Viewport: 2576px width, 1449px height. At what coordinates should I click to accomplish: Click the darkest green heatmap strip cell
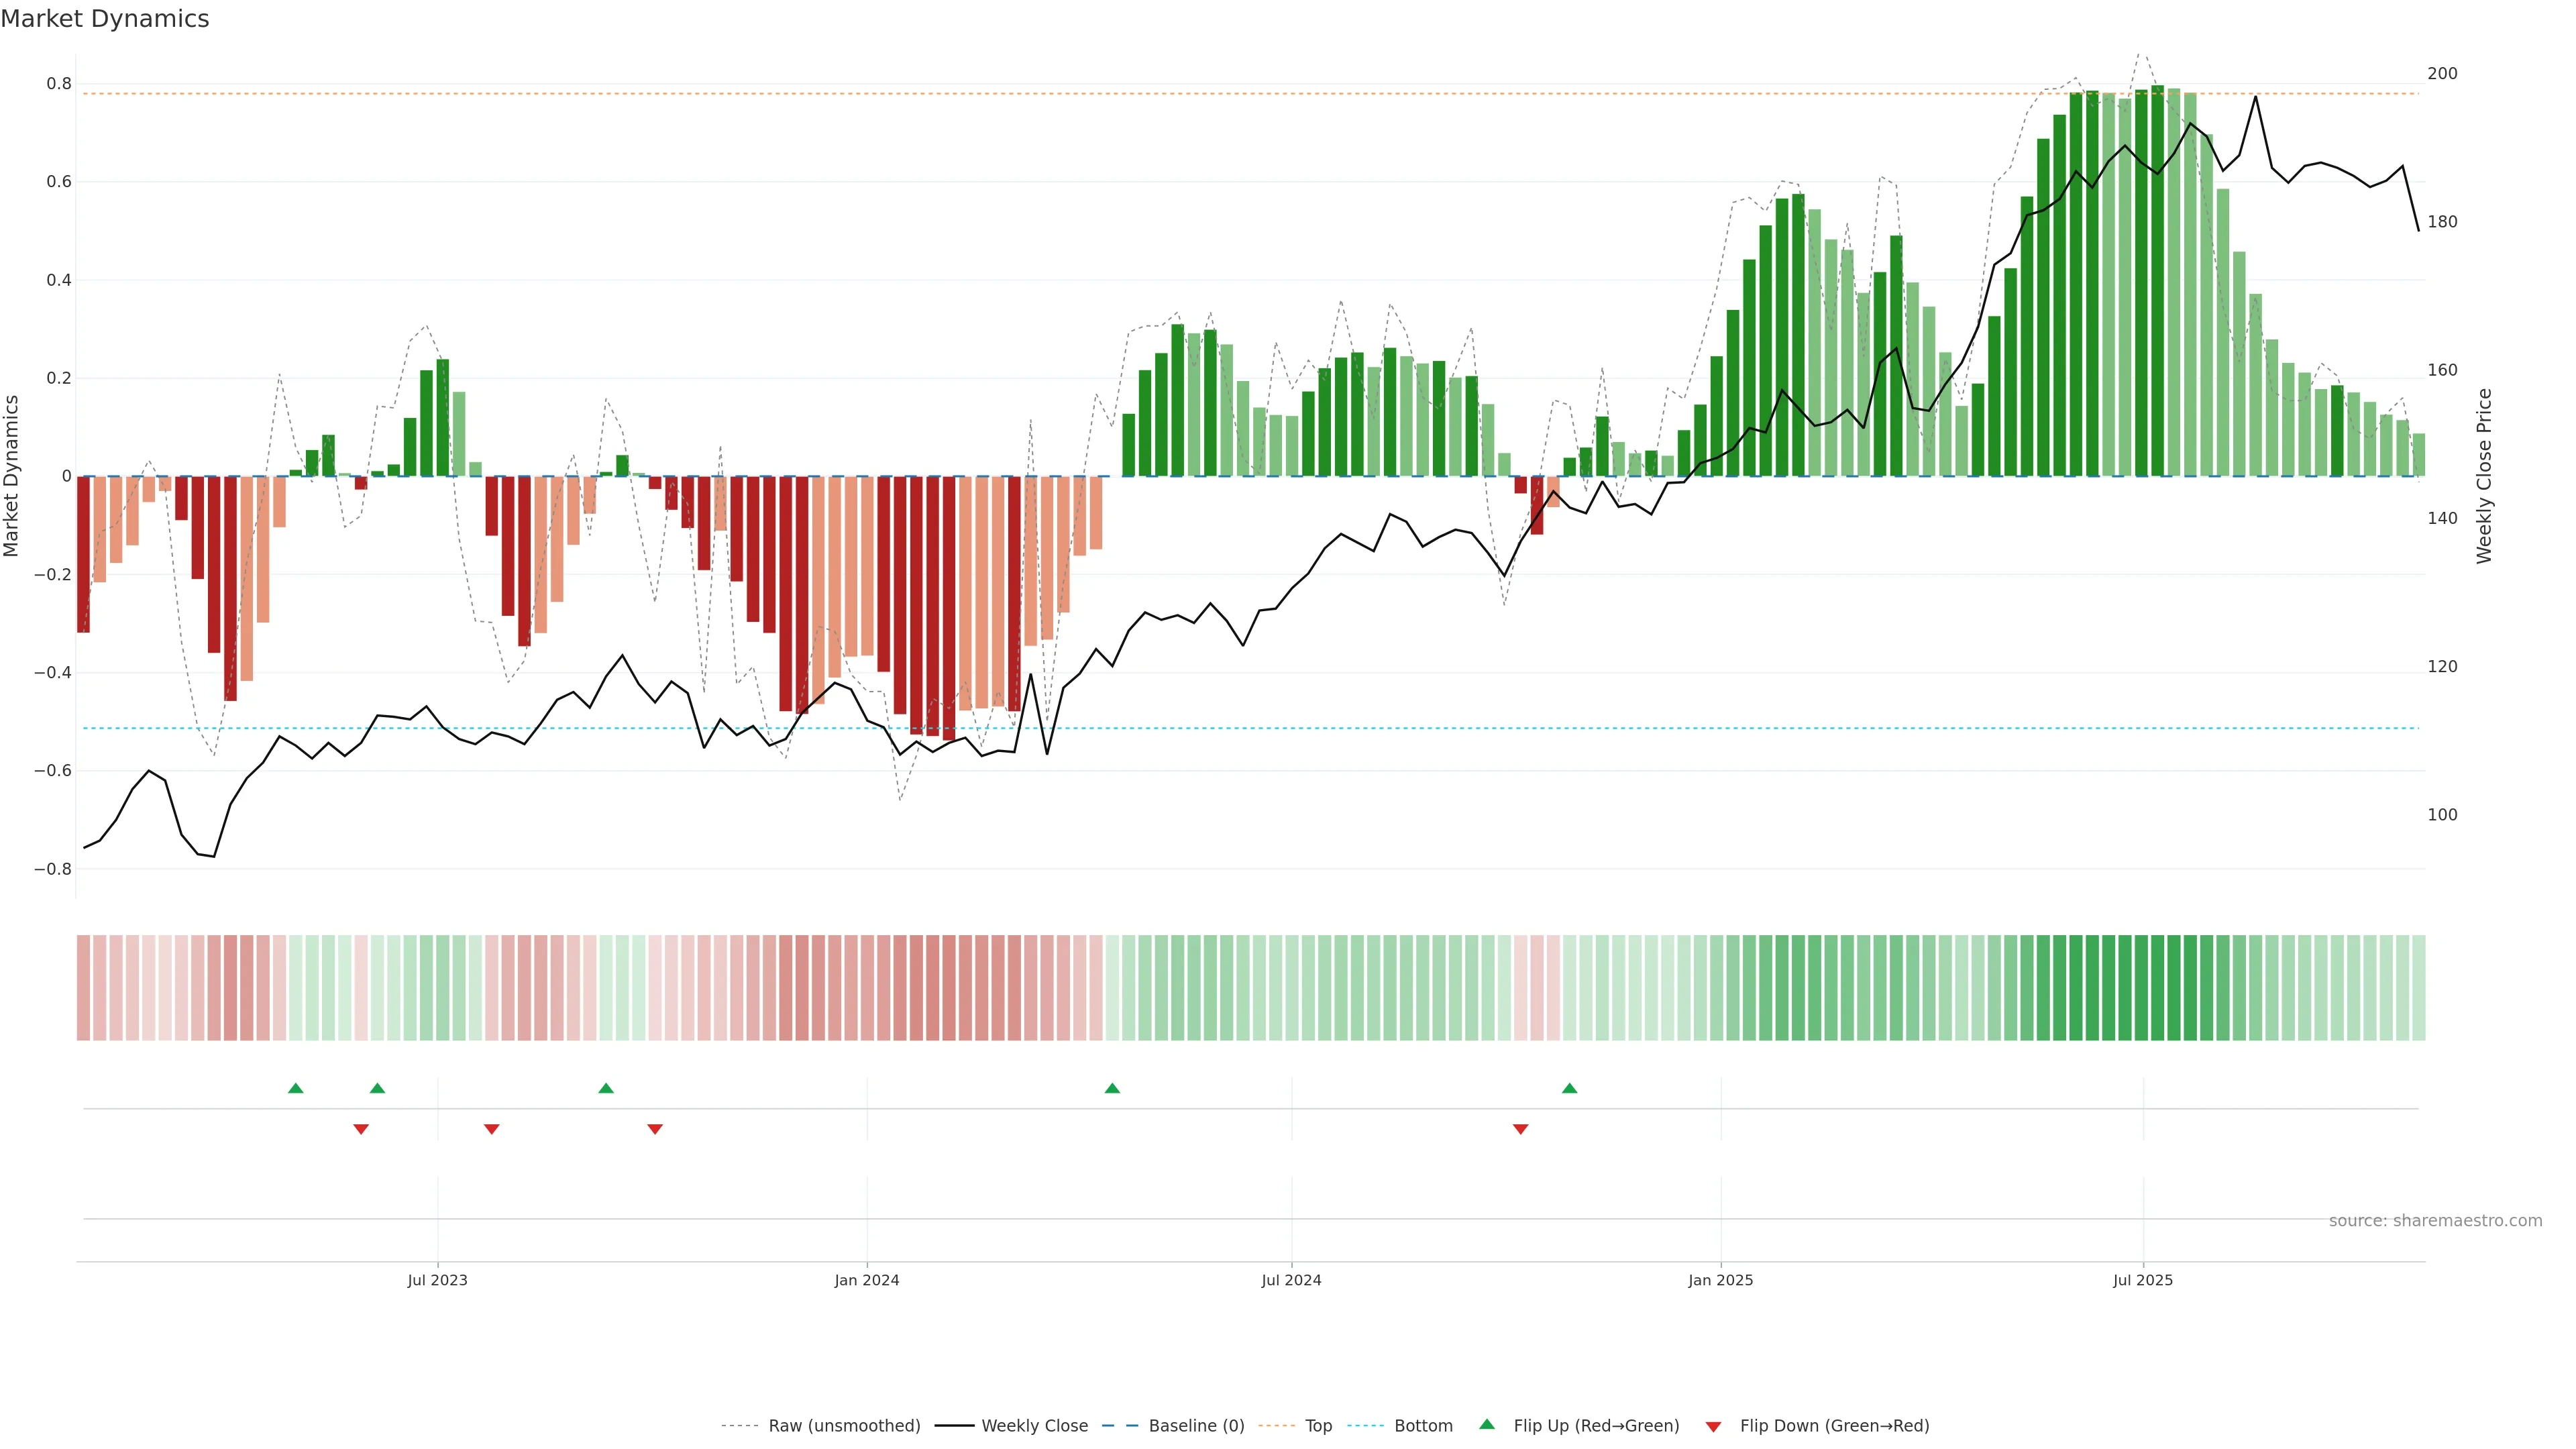click(2157, 988)
